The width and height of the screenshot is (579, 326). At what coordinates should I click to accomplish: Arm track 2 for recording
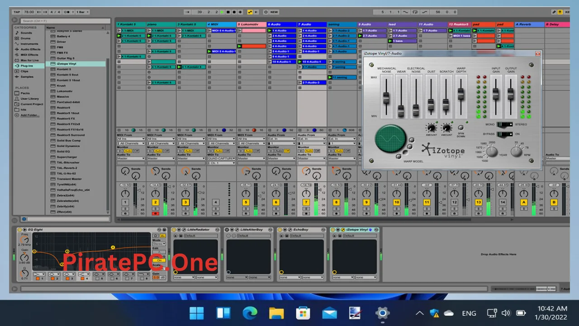click(x=156, y=214)
